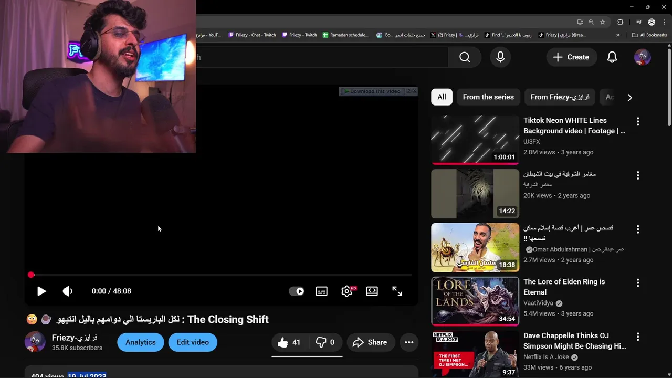Click the red playhead scrubber
Image resolution: width=672 pixels, height=378 pixels.
coord(31,275)
